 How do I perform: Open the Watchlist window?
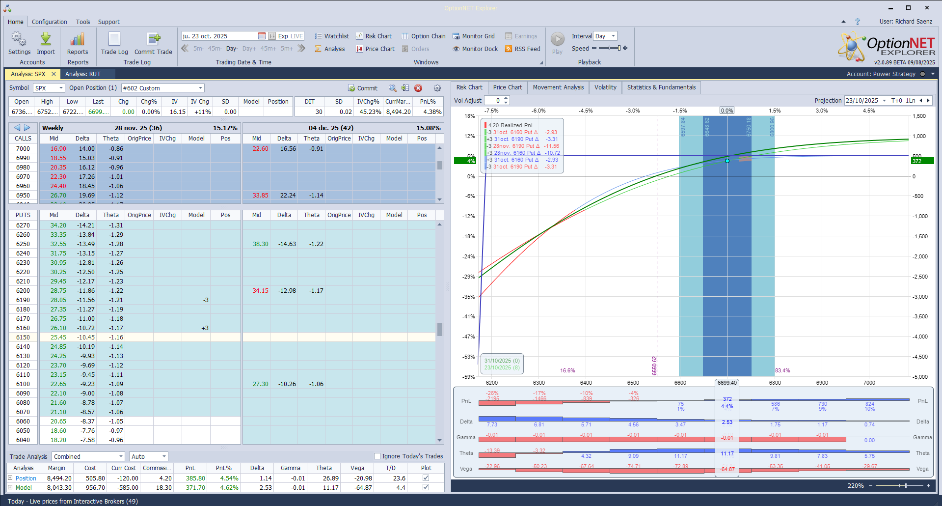[x=332, y=36]
